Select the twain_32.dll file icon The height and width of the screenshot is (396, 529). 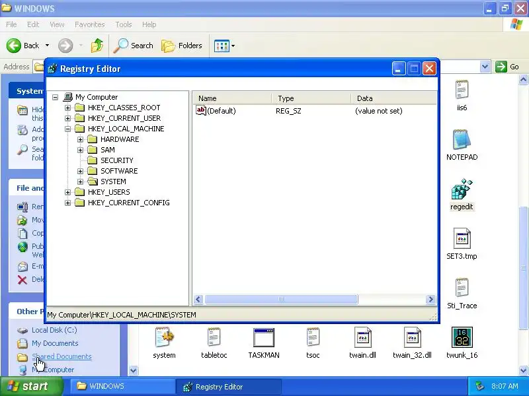[412, 337]
